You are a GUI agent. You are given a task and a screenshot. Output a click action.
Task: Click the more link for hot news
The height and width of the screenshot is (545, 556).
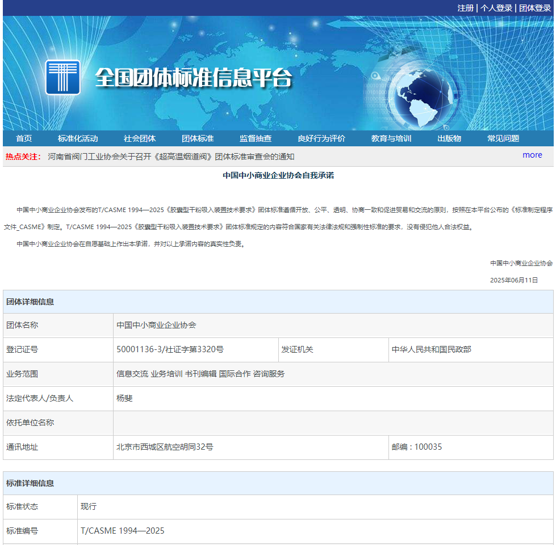532,155
